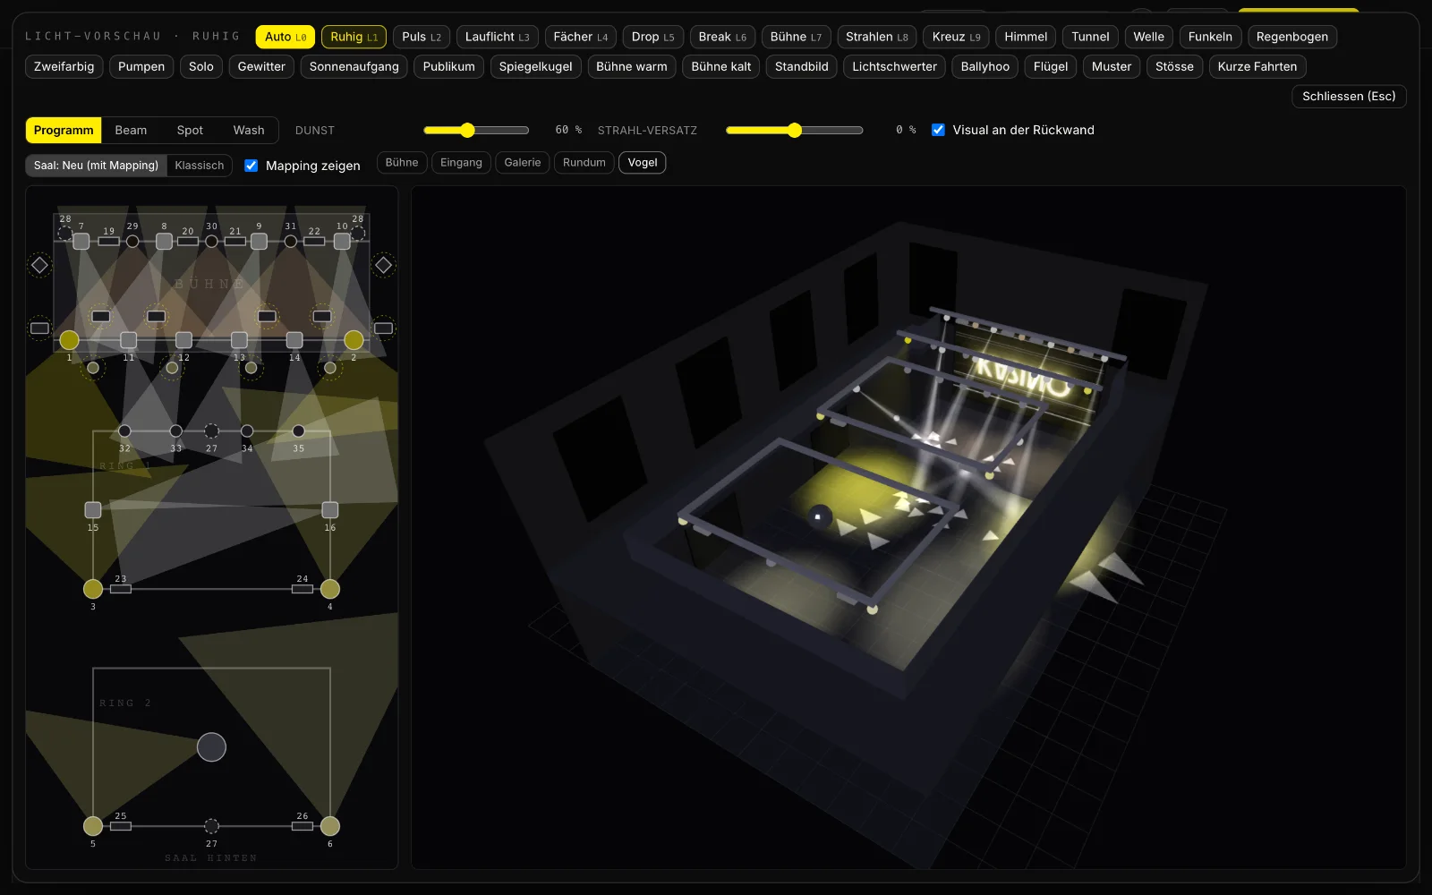Open the Programm tab
1432x895 pixels.
[x=64, y=130]
